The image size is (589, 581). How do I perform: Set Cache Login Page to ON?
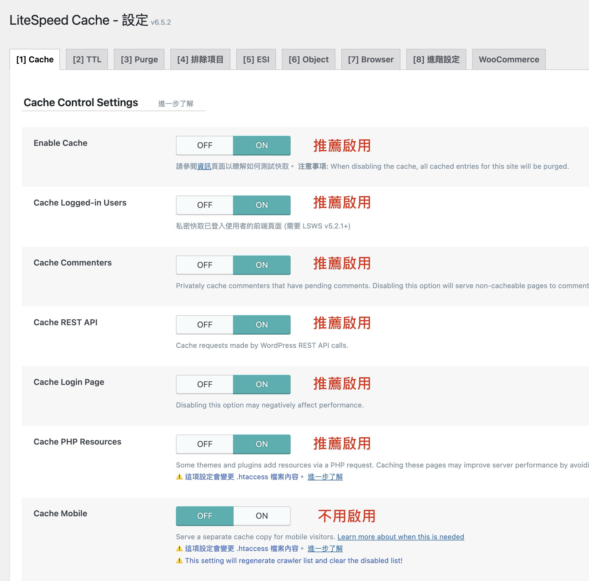262,385
